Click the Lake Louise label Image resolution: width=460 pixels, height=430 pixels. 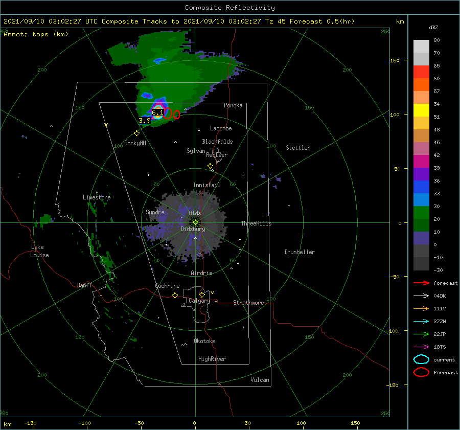pos(39,251)
